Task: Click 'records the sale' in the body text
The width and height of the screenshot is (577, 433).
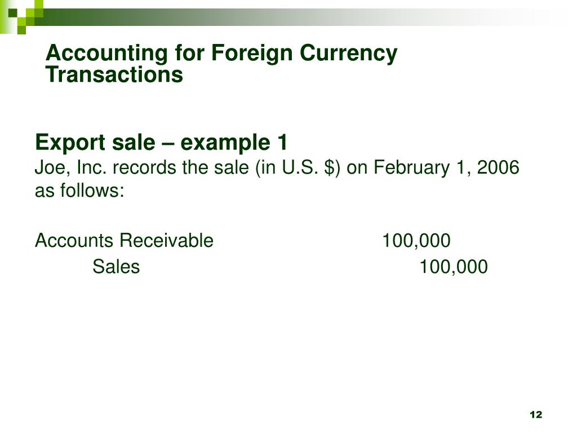Action: pos(181,168)
